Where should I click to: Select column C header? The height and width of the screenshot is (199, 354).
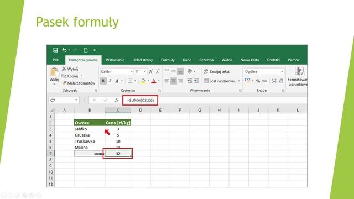(118, 111)
